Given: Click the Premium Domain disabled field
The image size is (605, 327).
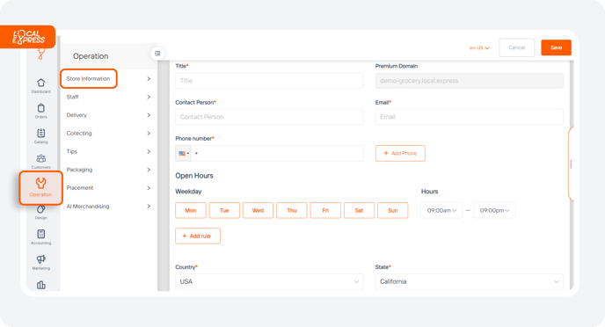Looking at the screenshot, I should click(470, 81).
